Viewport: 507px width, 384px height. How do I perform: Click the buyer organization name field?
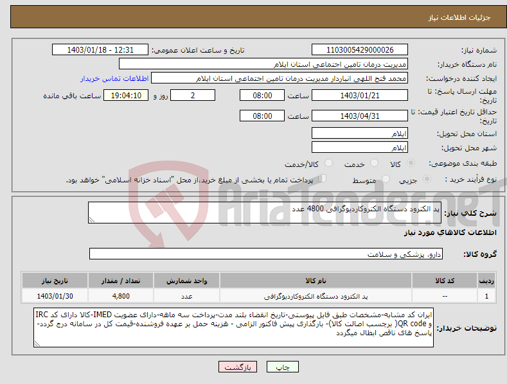263,64
